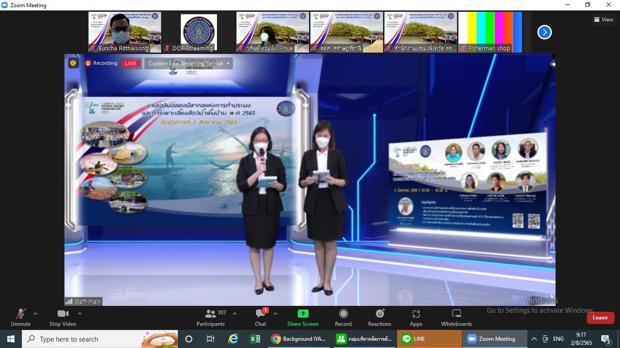This screenshot has width=620, height=348.
Task: Expand the Participants options chevron
Action: (235, 314)
